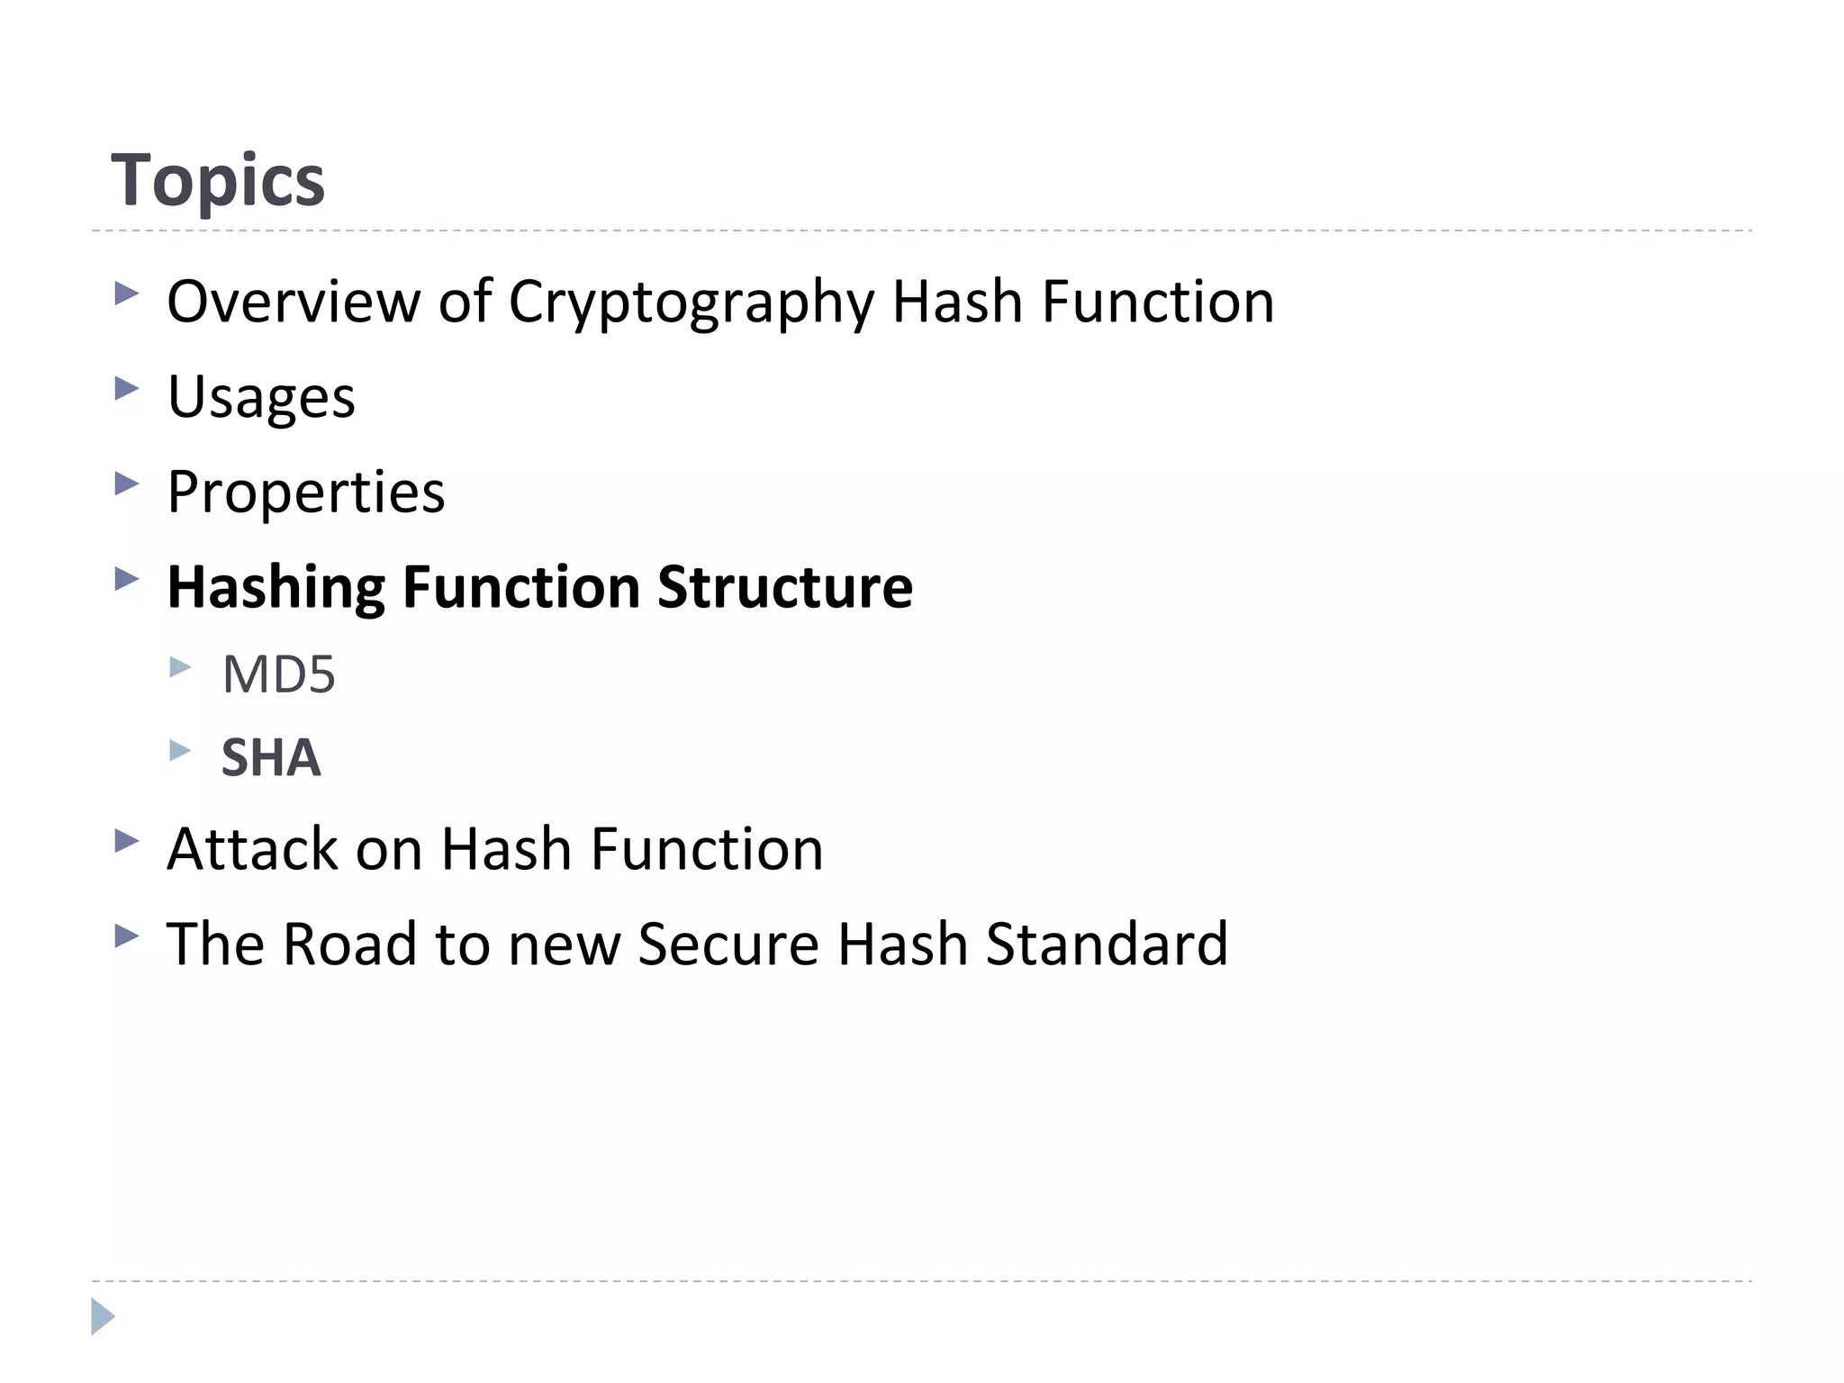Click The Road to new Secure Hash Standard

(x=698, y=944)
